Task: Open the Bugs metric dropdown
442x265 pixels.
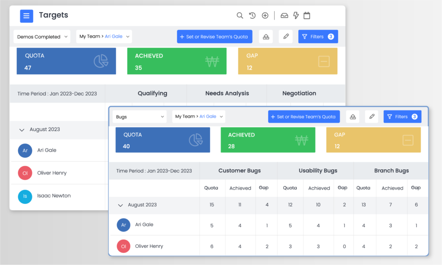Action: 139,117
